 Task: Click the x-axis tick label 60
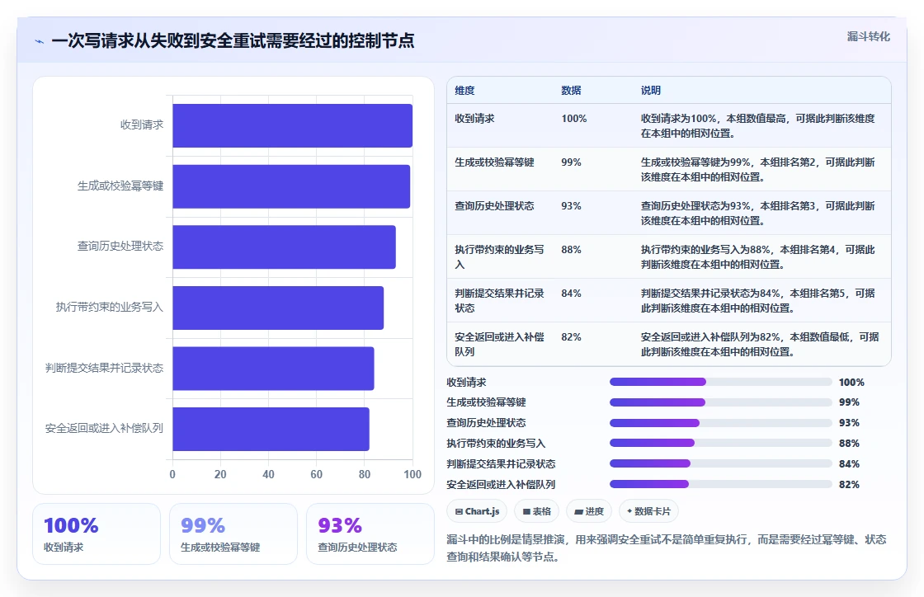pos(317,474)
